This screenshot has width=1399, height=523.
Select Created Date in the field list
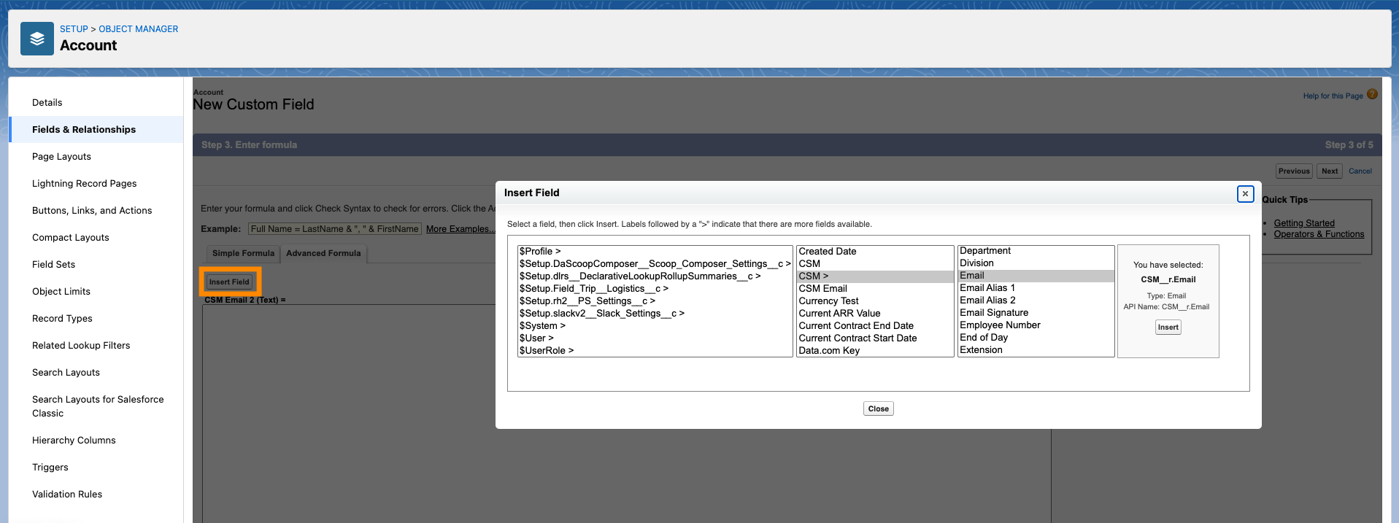[875, 252]
